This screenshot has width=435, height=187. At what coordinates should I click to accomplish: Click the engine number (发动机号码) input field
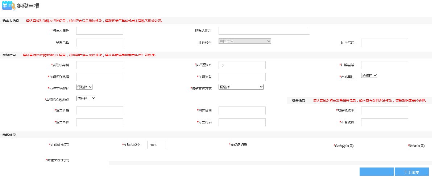tap(100, 65)
